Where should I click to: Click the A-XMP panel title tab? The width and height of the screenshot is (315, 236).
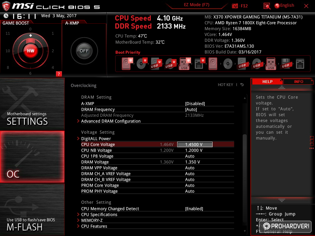coord(72,23)
